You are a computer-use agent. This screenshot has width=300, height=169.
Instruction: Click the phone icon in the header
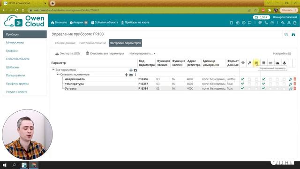click(266, 23)
